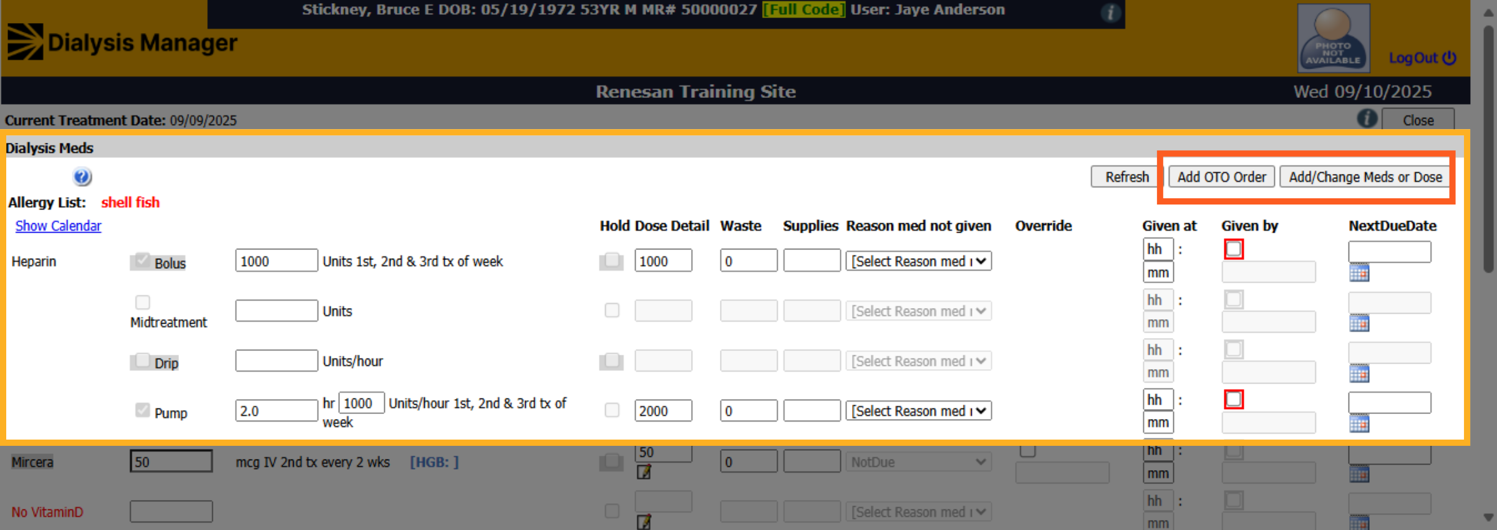Click the Refresh button
This screenshot has width=1497, height=530.
(1127, 177)
